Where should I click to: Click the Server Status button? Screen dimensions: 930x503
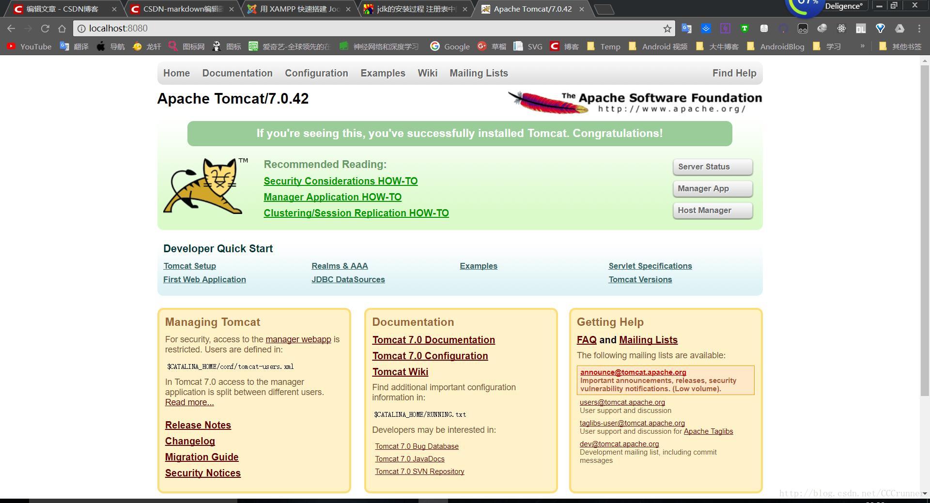tap(713, 167)
